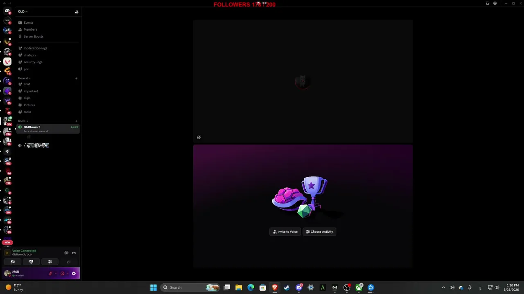Undeafen the headphones
Image resolution: width=524 pixels, height=294 pixels.
click(x=63, y=274)
